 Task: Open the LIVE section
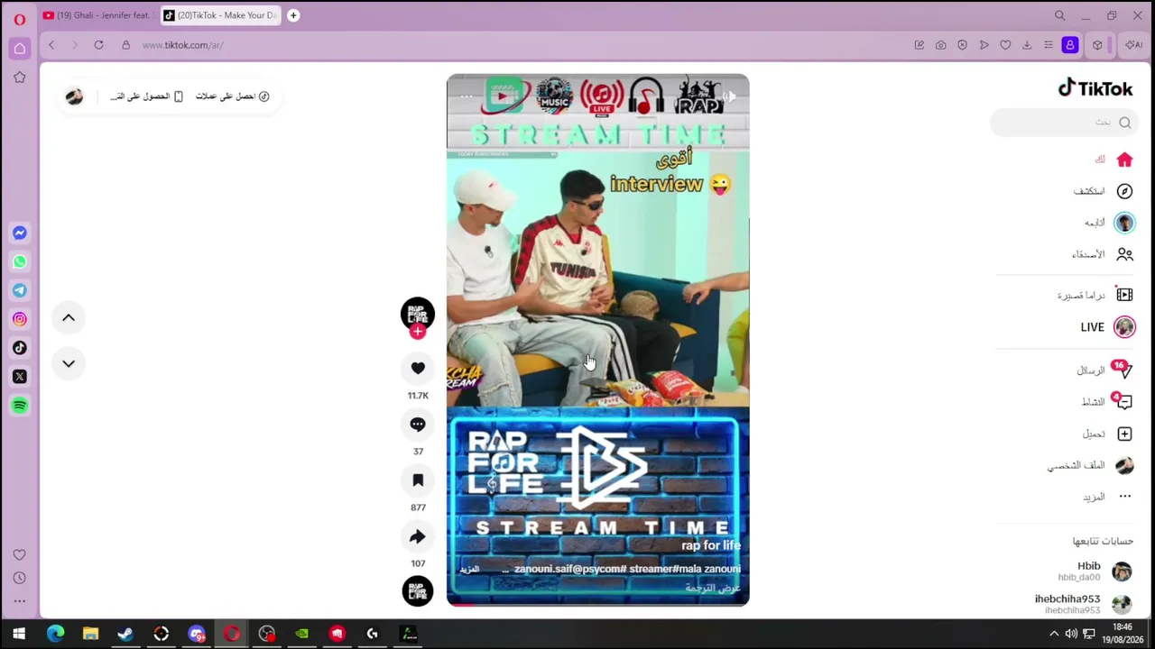point(1108,327)
